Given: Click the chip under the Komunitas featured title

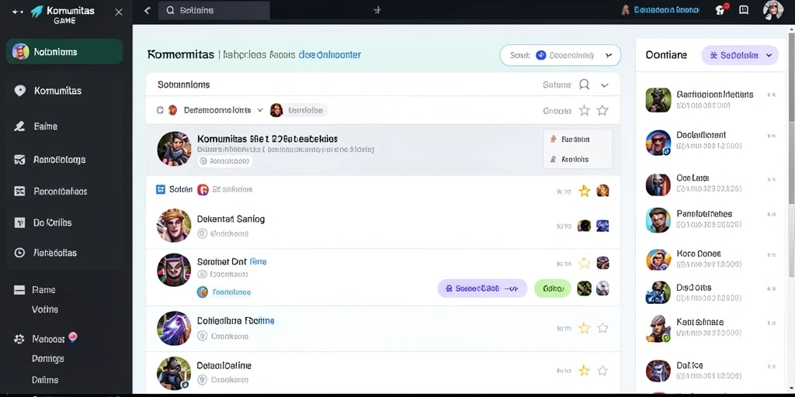Looking at the screenshot, I should (224, 161).
